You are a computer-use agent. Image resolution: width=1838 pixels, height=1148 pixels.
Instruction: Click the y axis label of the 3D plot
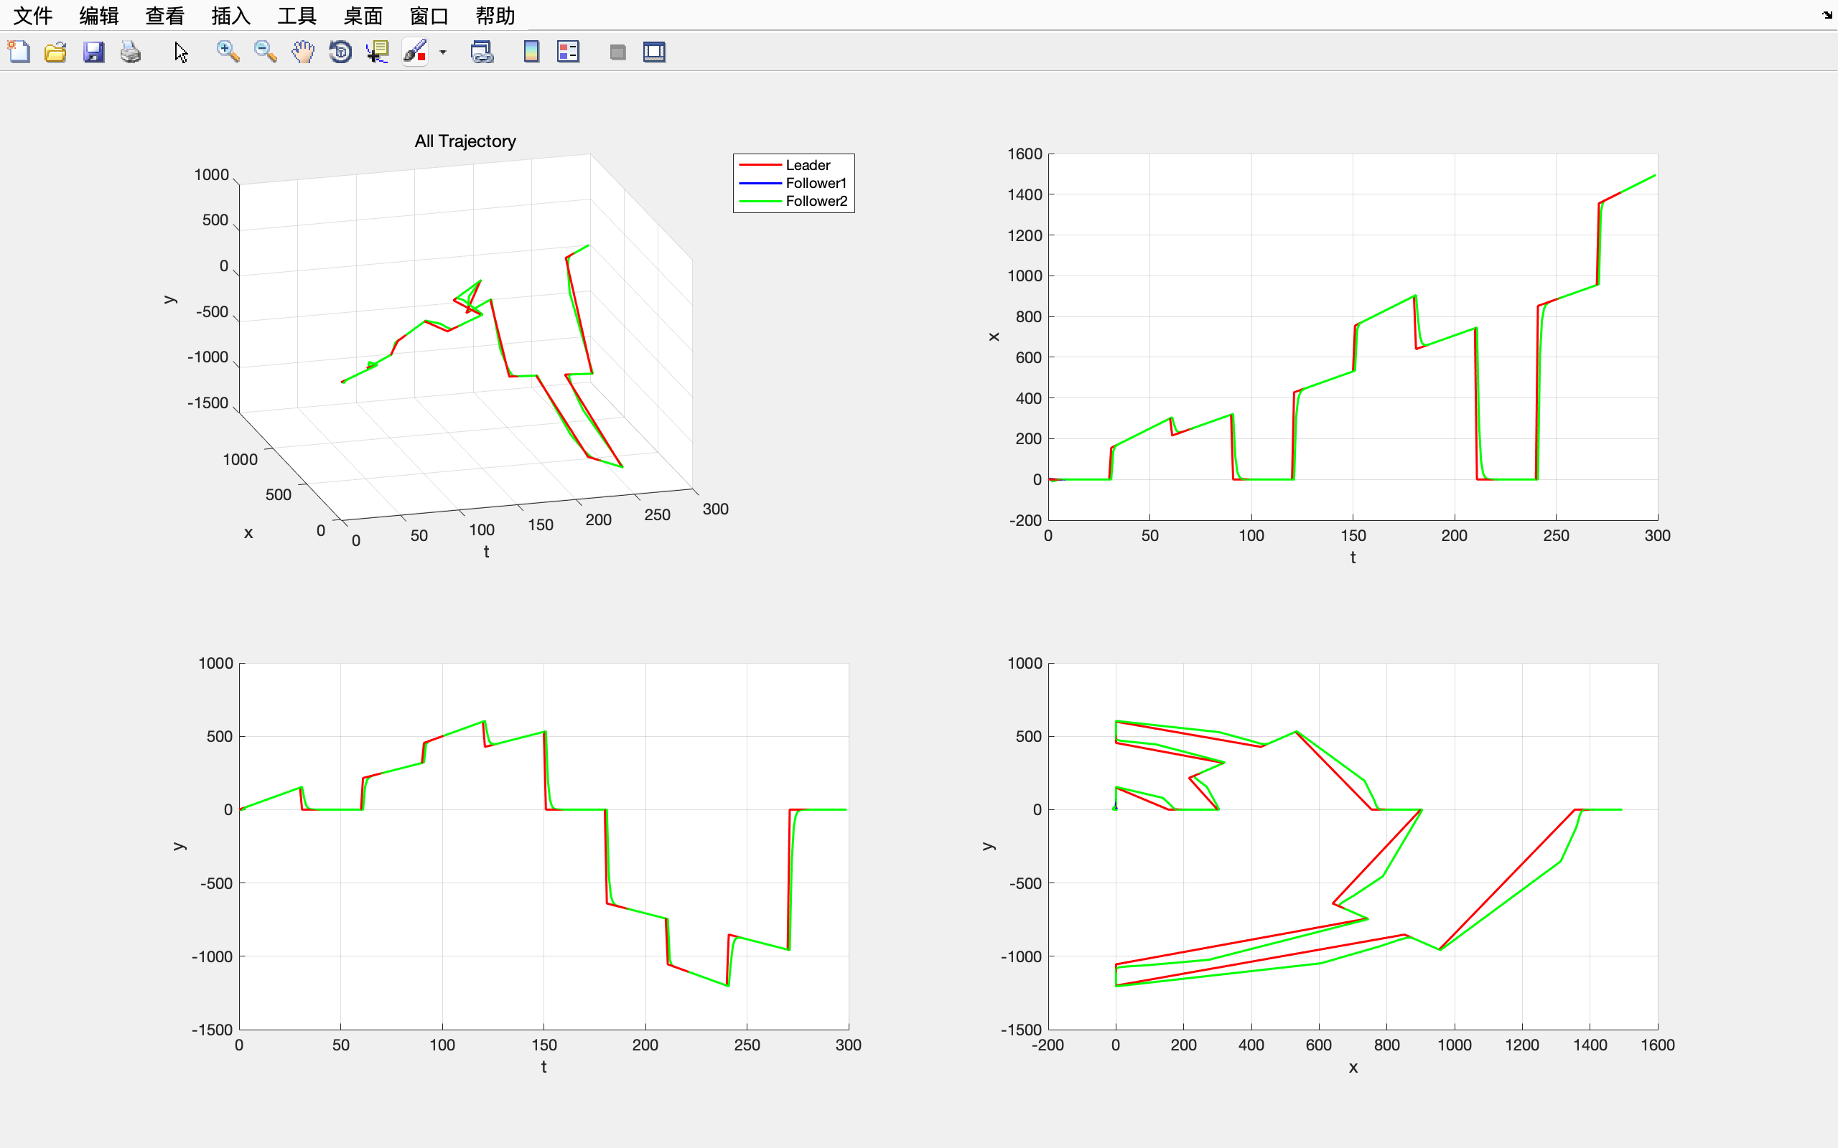coord(170,299)
